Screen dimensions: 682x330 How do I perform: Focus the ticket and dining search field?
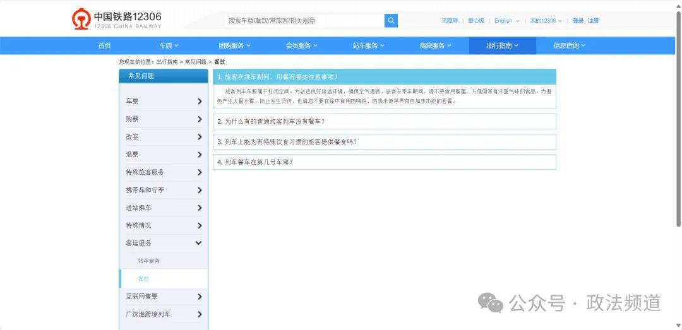coord(304,20)
